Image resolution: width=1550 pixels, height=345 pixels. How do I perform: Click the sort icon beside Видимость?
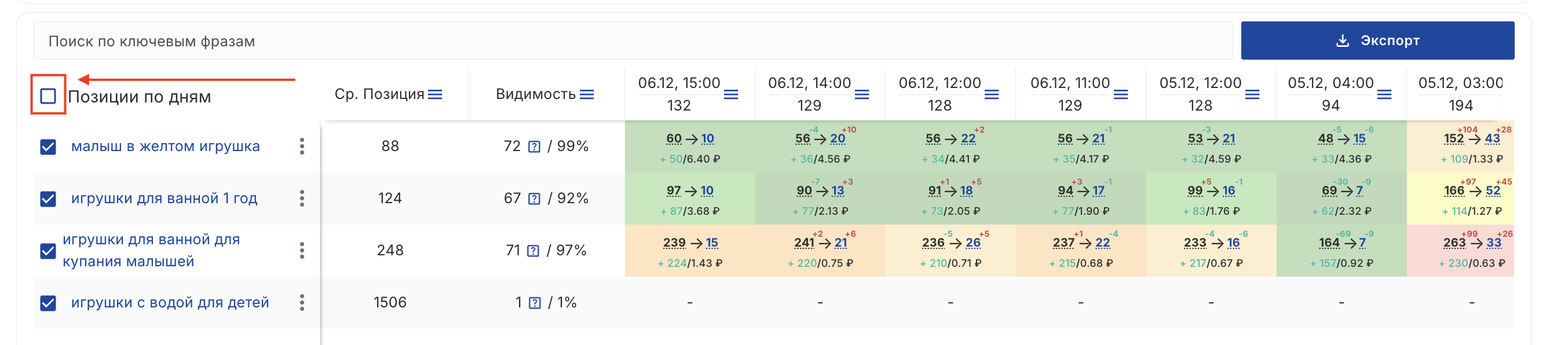tap(587, 95)
